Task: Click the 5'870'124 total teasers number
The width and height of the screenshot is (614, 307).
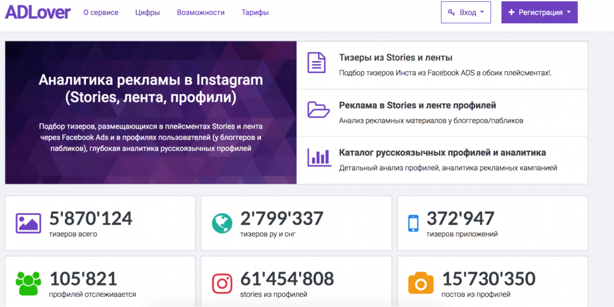Action: click(91, 218)
